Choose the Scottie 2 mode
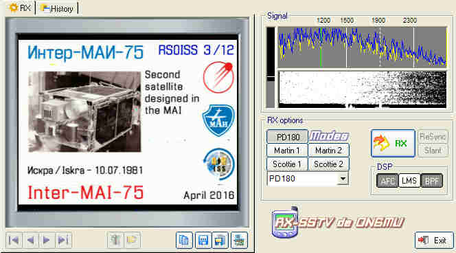Screen dimensions: 456x253 click(x=328, y=164)
